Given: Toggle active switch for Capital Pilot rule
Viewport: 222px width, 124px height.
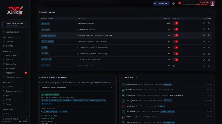Looking at the screenshot, I should pyautogui.click(x=175, y=60).
